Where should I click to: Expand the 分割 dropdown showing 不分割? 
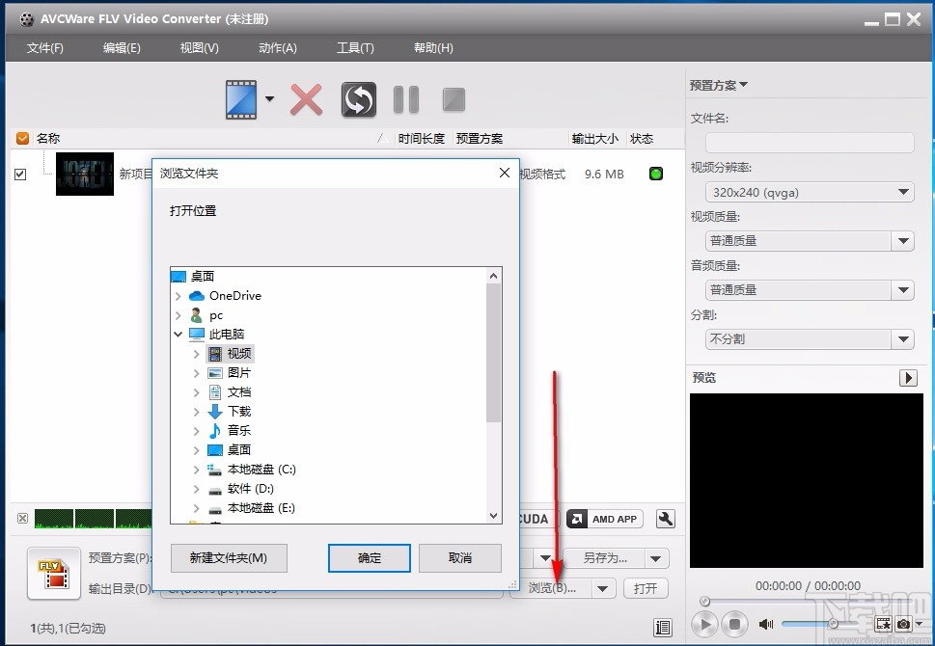click(x=903, y=338)
